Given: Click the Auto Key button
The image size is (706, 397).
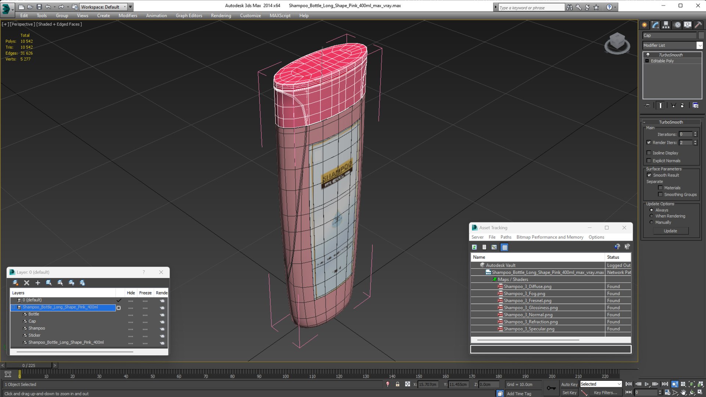Looking at the screenshot, I should point(569,384).
